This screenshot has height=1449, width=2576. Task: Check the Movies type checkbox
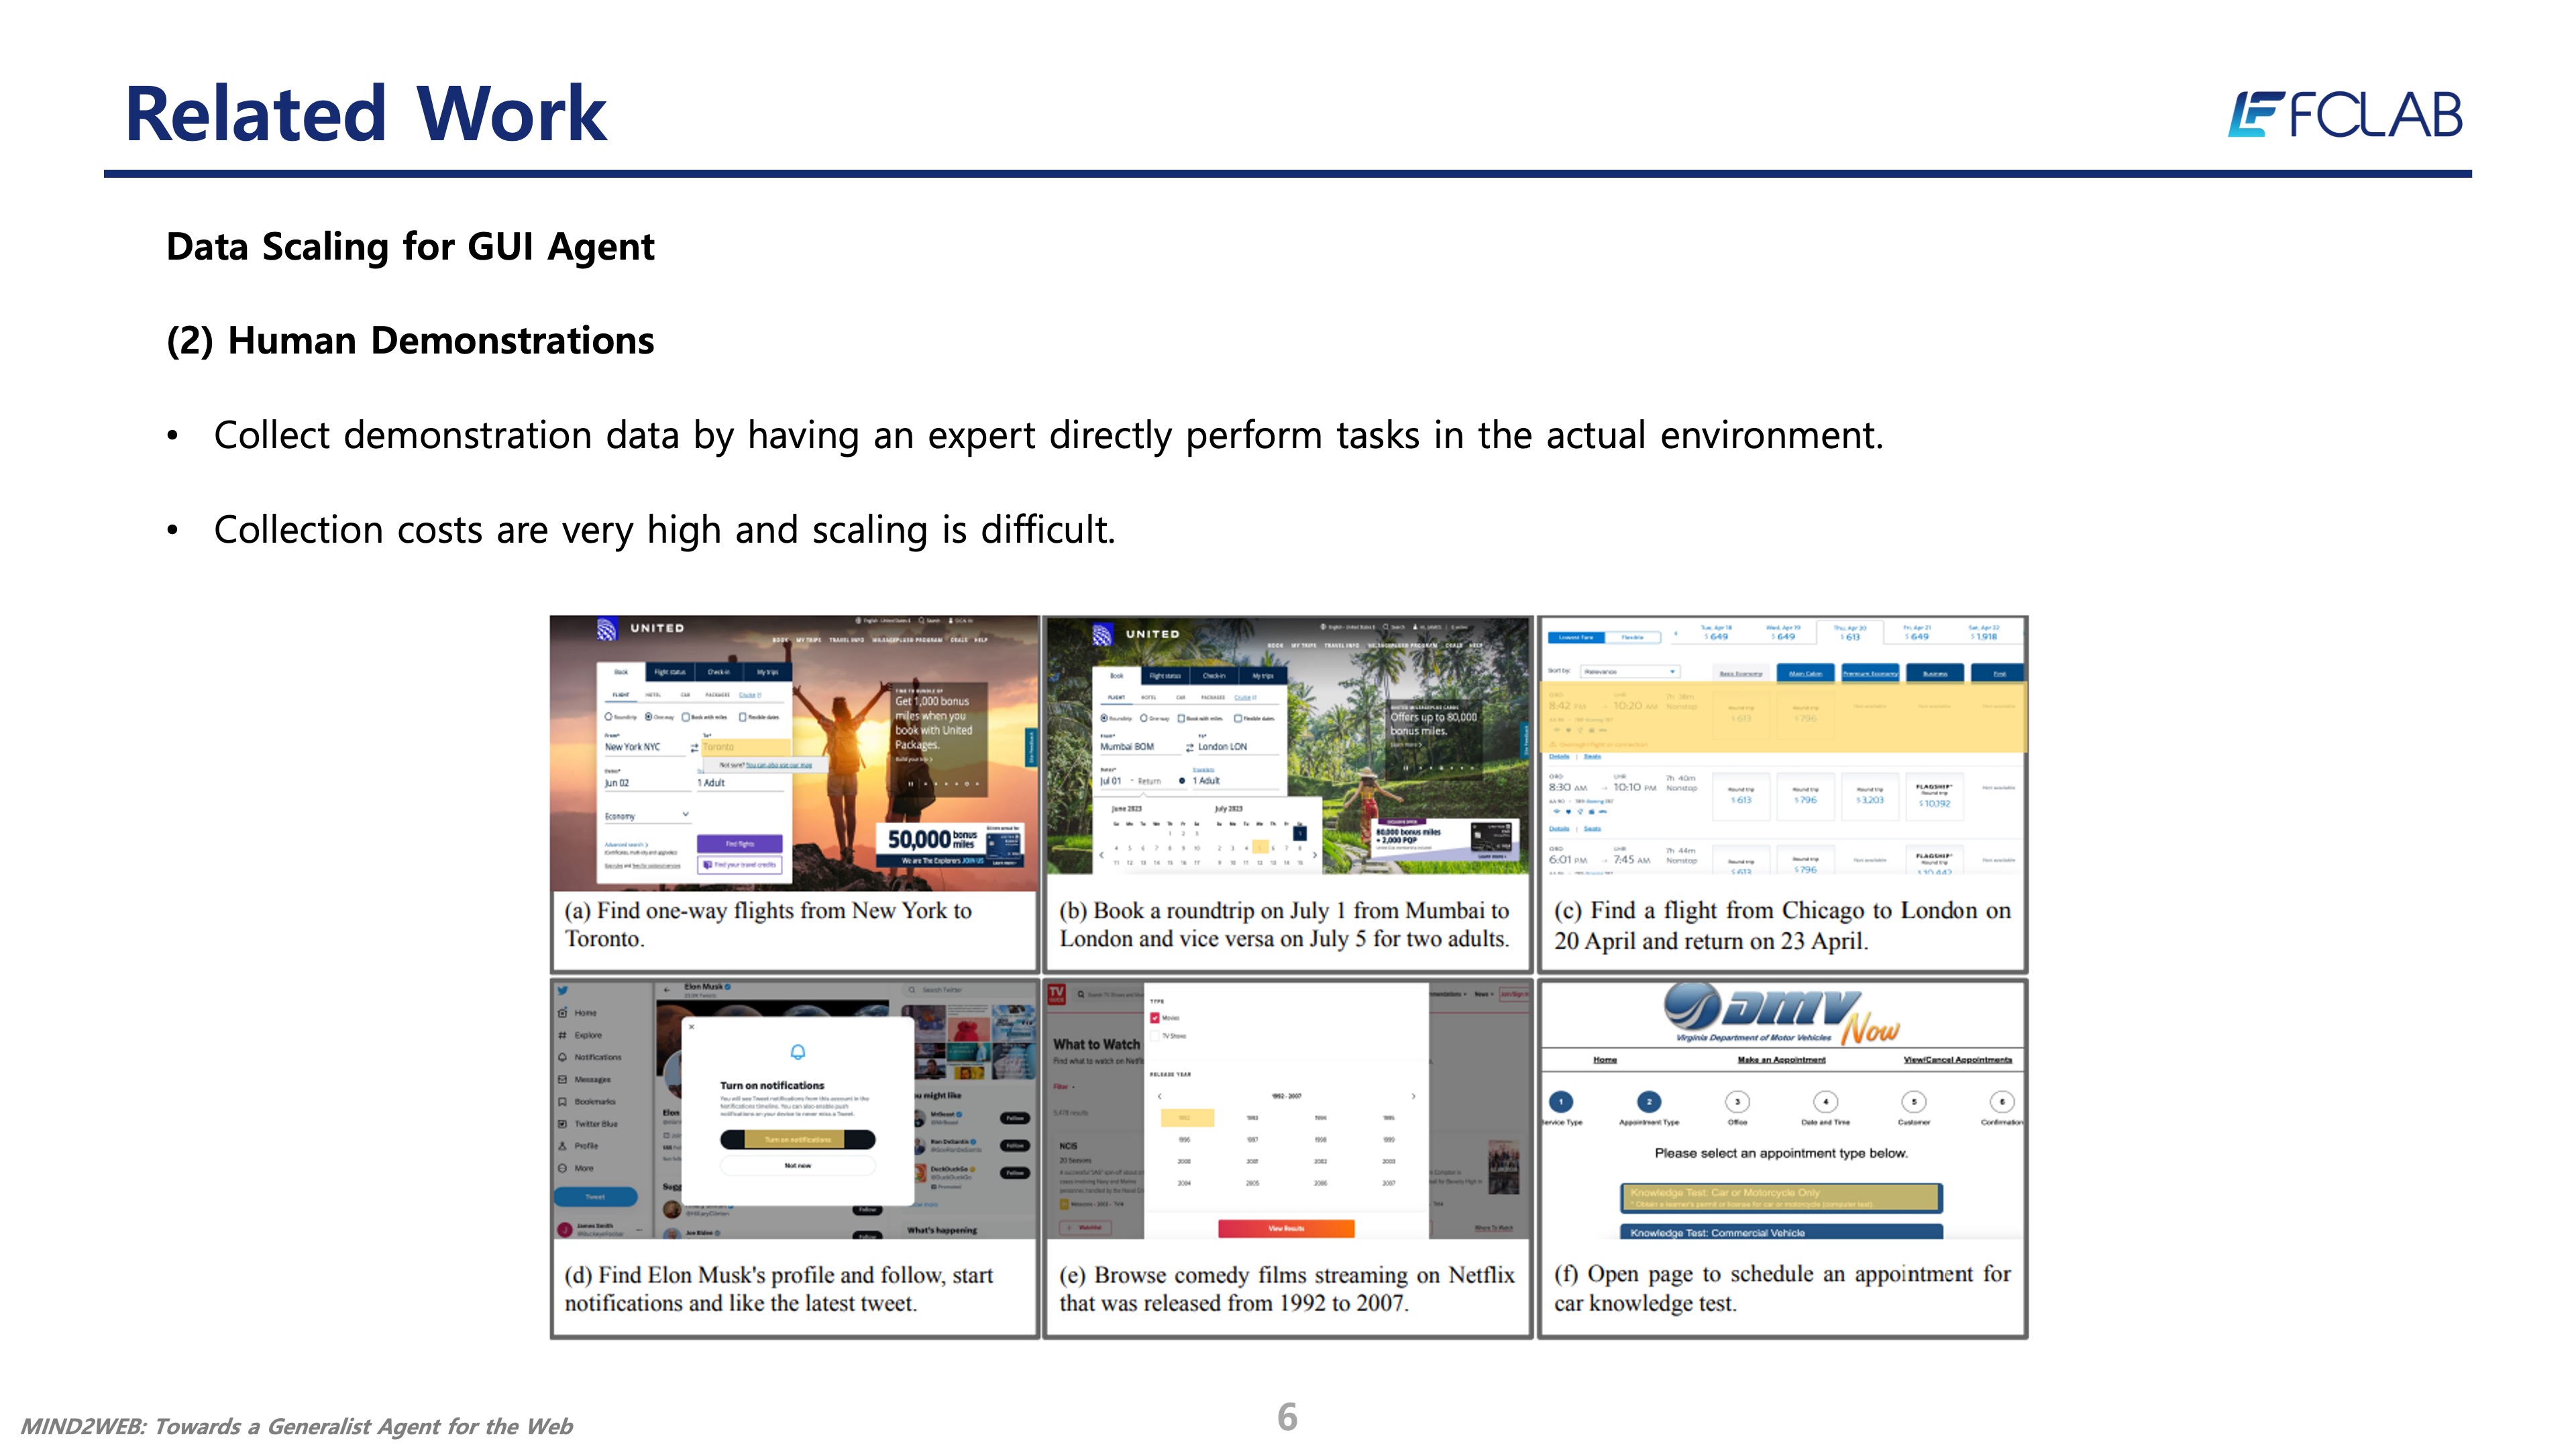(1155, 1018)
